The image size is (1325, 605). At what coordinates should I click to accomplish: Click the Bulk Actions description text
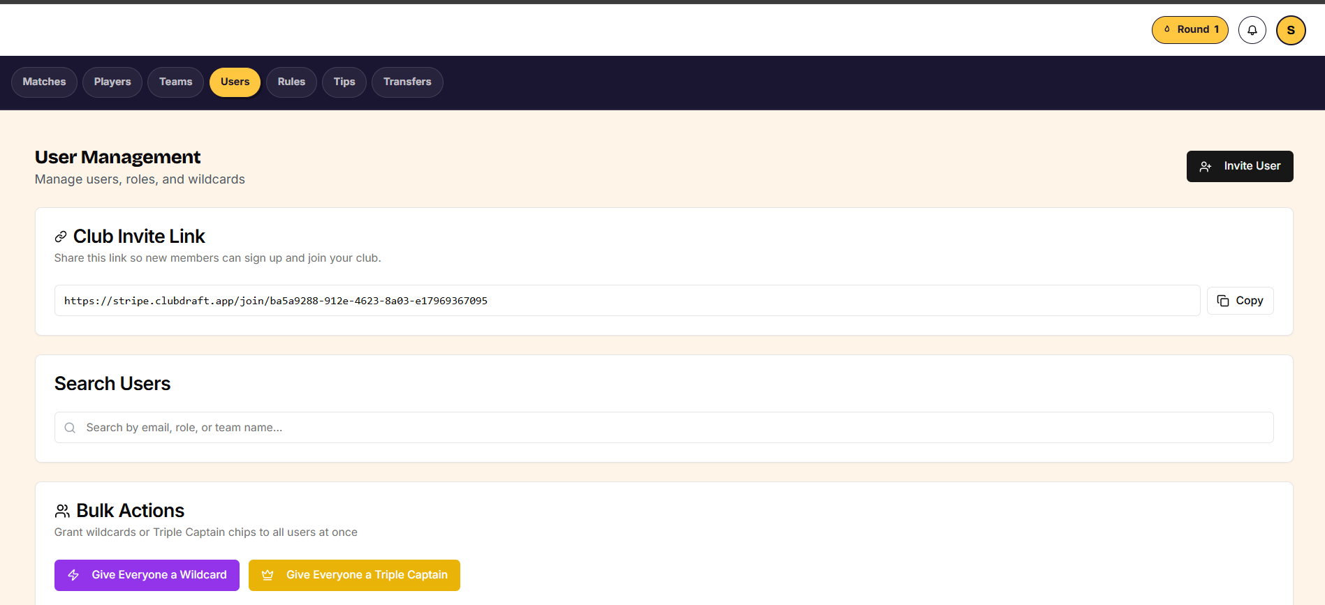205,532
